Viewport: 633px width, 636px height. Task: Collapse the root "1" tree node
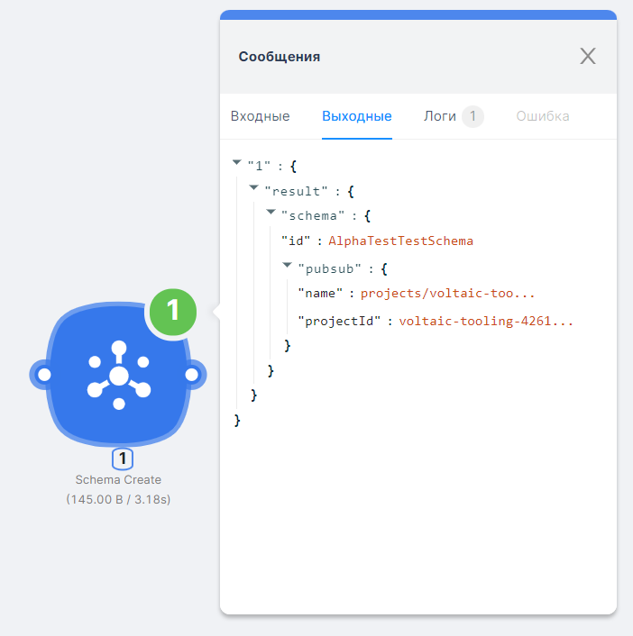236,163
